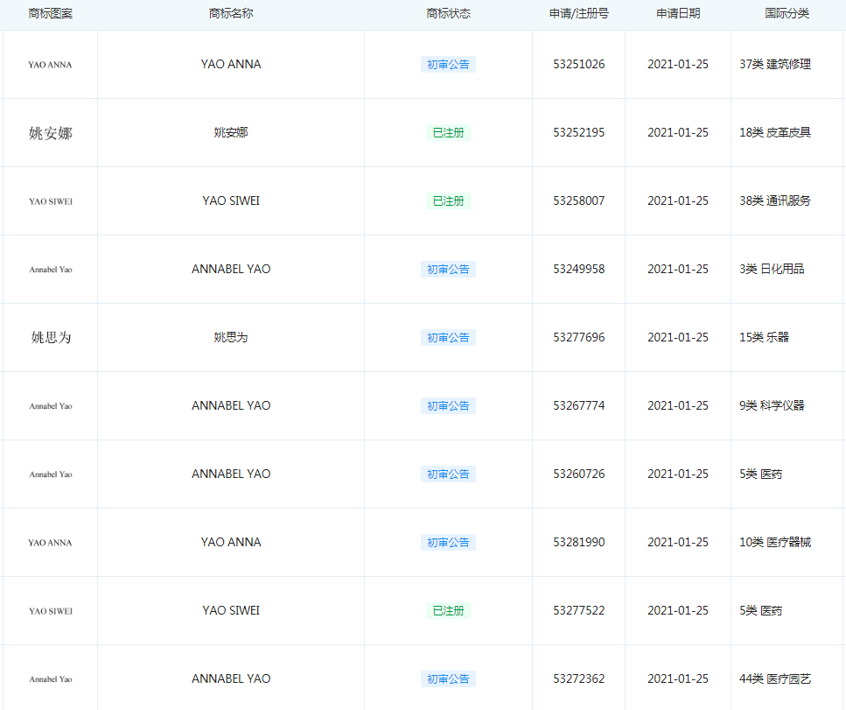846x710 pixels.
Task: Click registration number 53252195
Action: (x=579, y=132)
